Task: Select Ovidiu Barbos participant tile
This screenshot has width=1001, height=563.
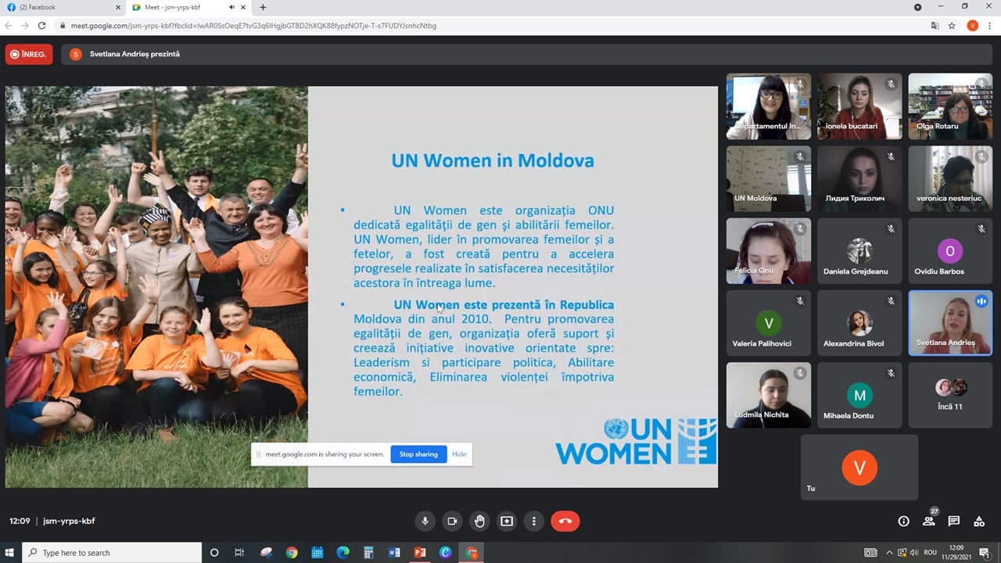Action: [950, 251]
